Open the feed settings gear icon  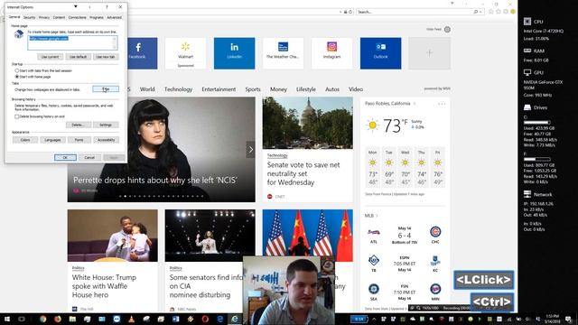[447, 30]
